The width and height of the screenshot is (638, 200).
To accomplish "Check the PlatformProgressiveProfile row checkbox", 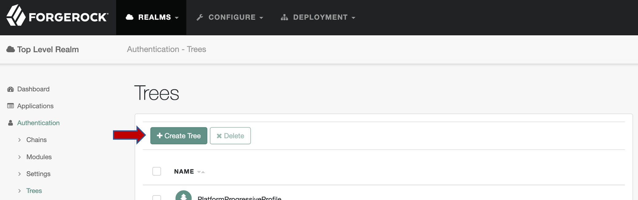I will [157, 198].
